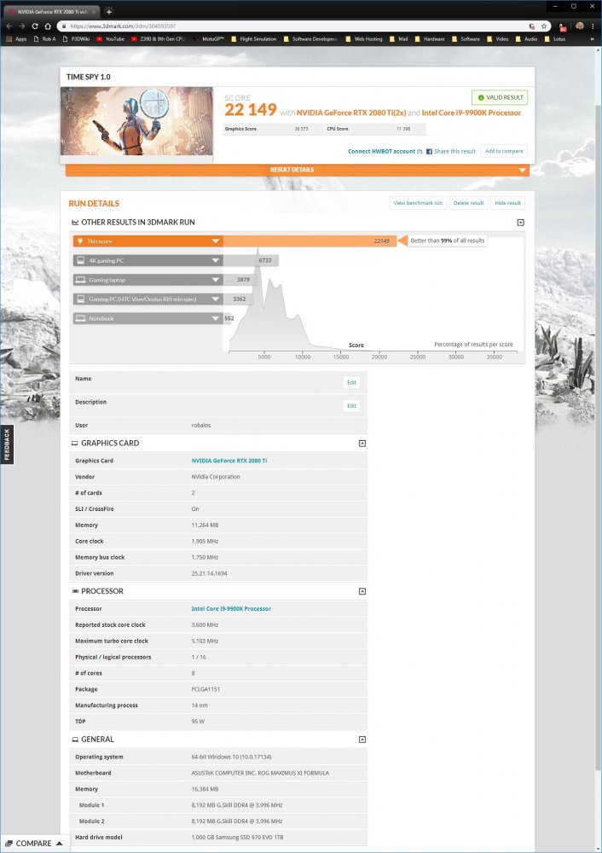Screen dimensions: 602x853
Task: Open the Apps bookmark shortcut
Action: pyautogui.click(x=16, y=39)
